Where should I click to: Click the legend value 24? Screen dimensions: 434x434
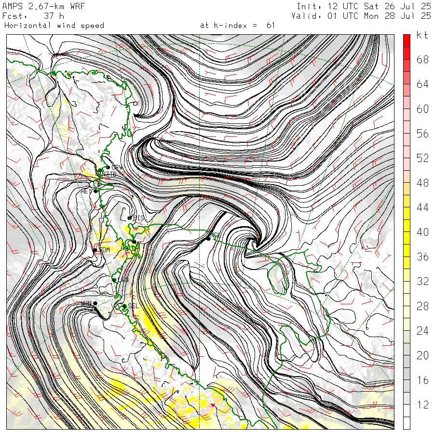(422, 330)
